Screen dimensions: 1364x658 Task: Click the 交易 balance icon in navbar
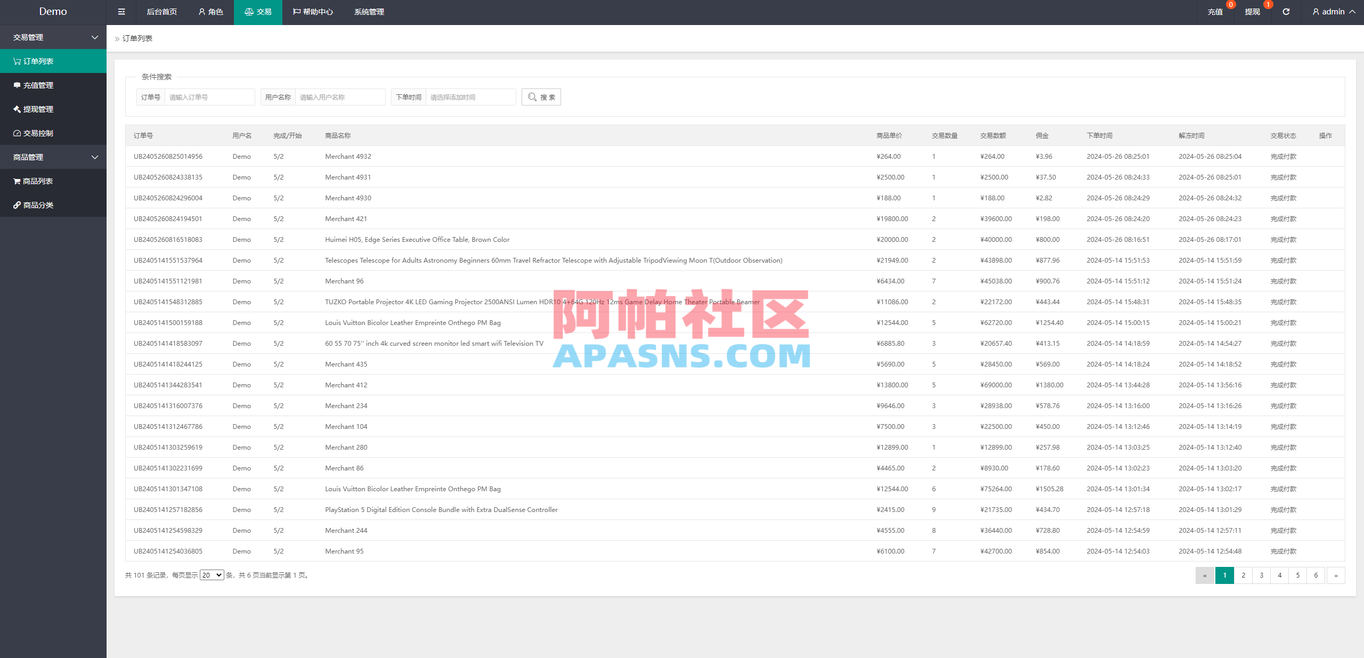coord(249,12)
